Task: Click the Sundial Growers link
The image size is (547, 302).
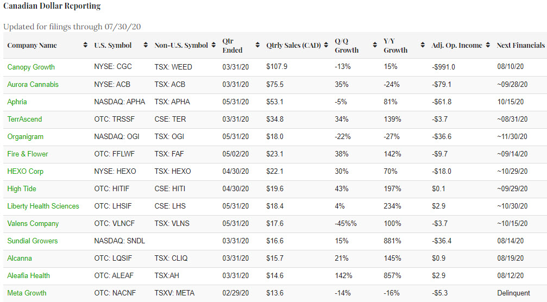Action: (x=32, y=241)
